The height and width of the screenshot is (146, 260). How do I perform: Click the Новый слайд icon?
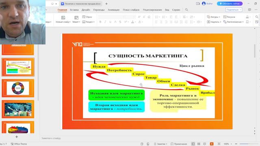pos(63,17)
